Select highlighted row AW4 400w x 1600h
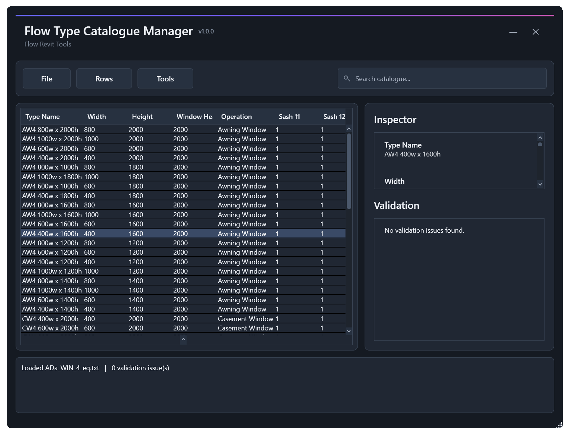 tap(183, 233)
